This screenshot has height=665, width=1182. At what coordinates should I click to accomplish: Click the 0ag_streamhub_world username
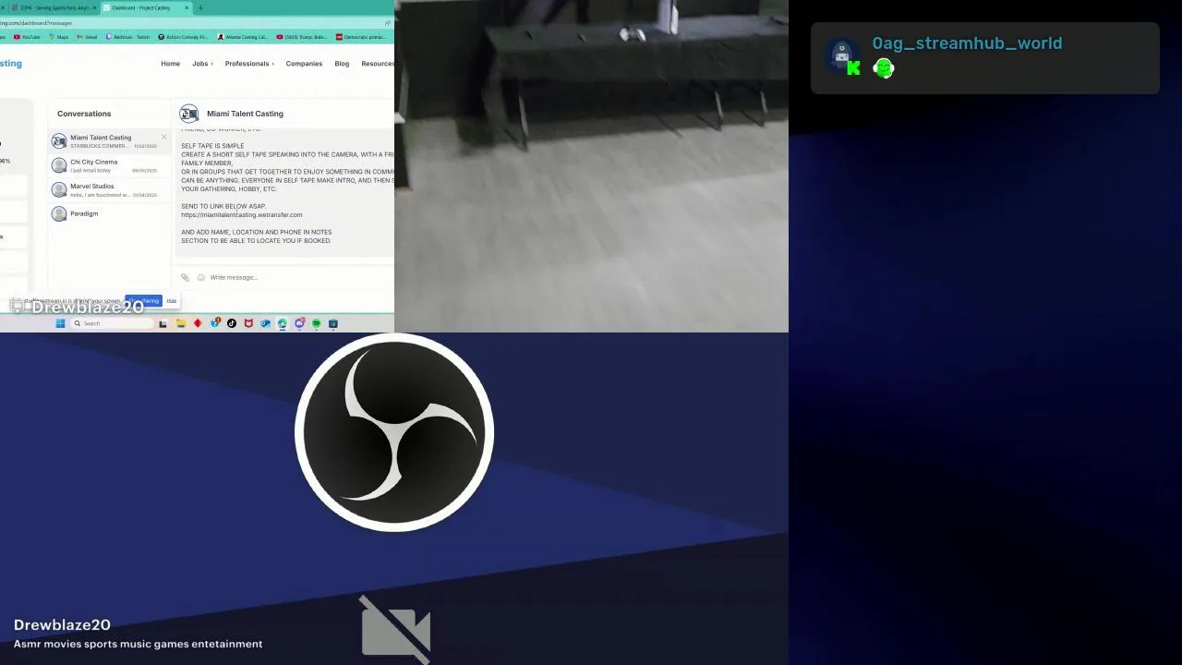[x=967, y=43]
